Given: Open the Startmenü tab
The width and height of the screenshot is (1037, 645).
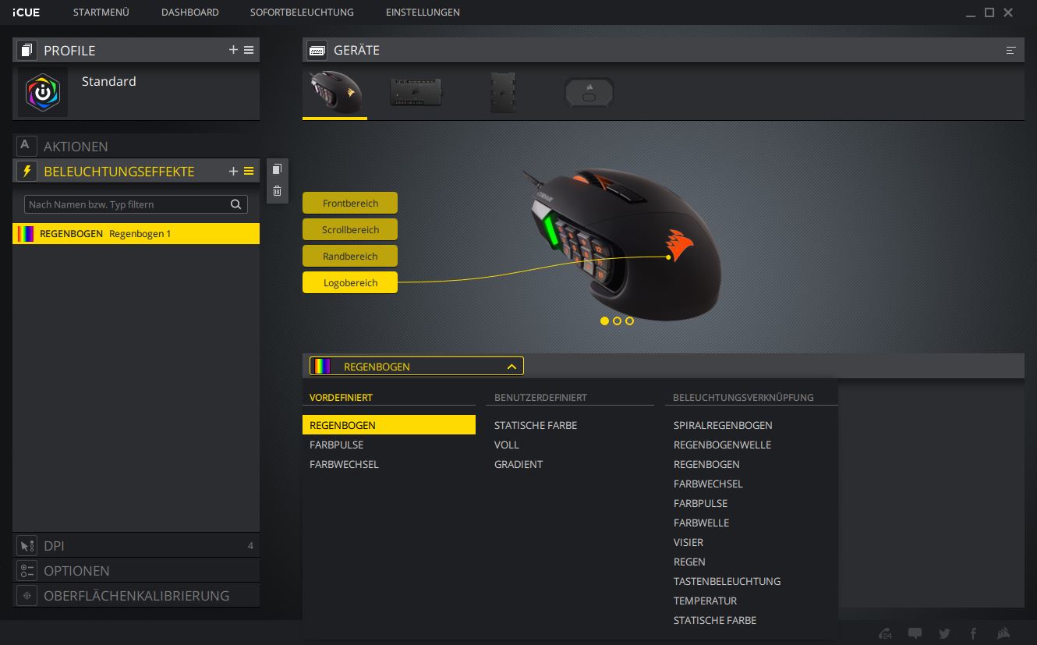Looking at the screenshot, I should click(101, 12).
